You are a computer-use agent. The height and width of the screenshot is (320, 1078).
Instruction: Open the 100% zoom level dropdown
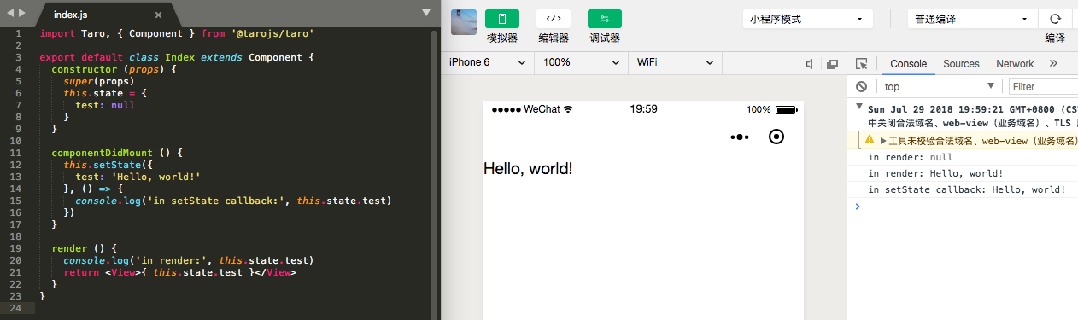click(x=581, y=63)
